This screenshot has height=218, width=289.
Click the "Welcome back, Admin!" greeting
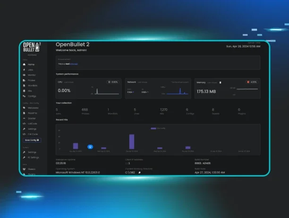point(71,50)
